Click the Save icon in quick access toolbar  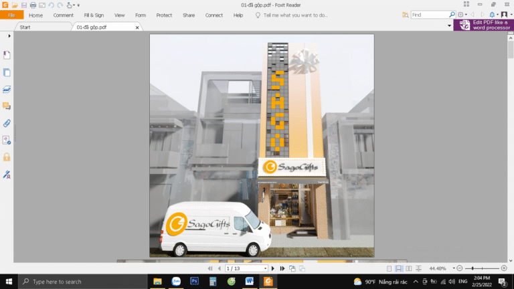point(24,5)
